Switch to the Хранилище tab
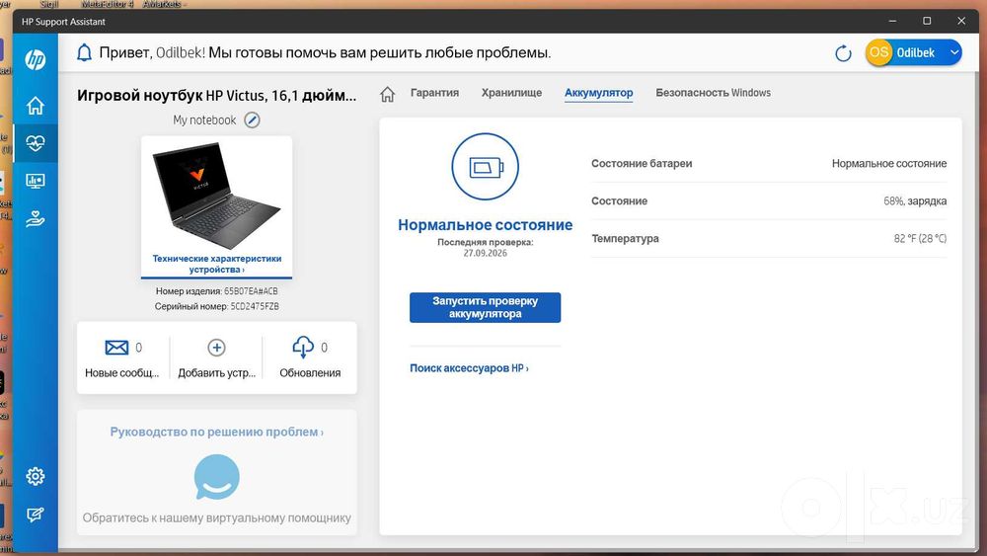Screen dimensions: 987x556 click(511, 93)
